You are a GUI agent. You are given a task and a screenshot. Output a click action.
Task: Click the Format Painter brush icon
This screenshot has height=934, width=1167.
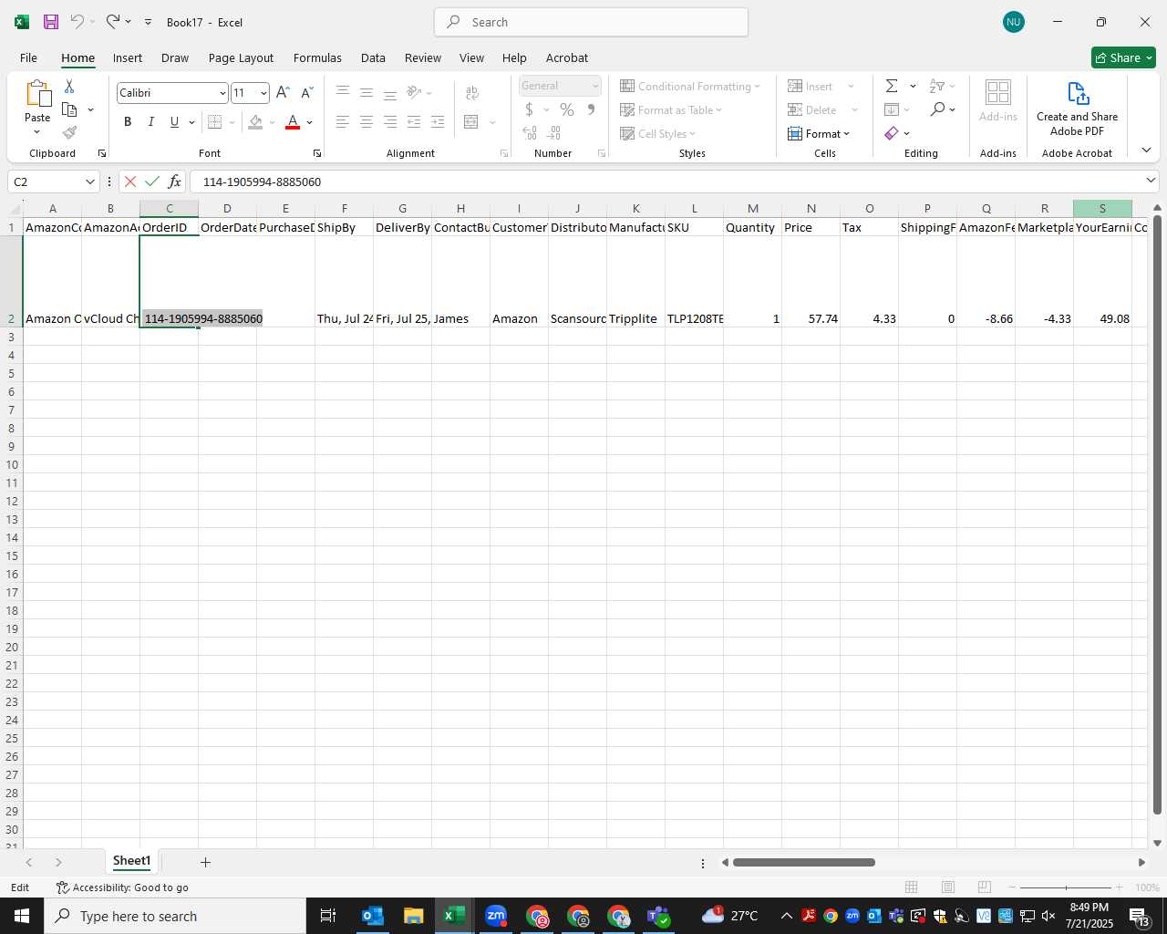click(69, 133)
